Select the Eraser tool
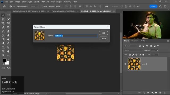Viewport: 170px width, 95px height. pos(8,35)
